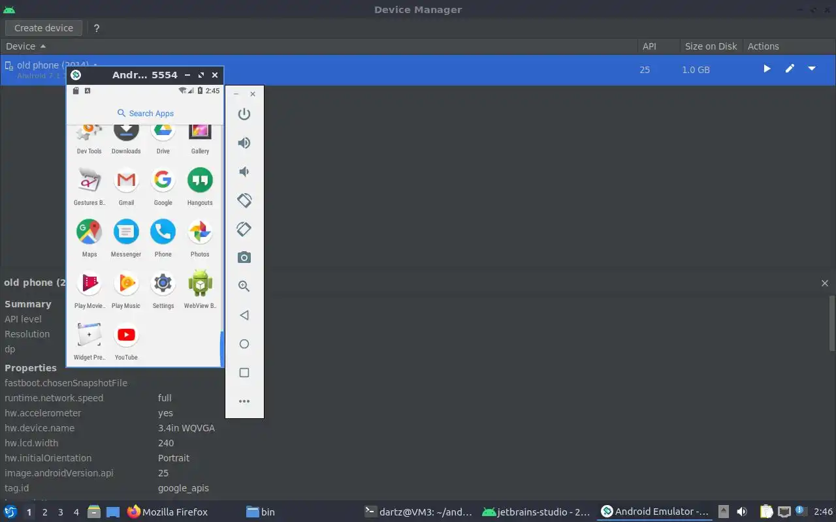Open the Dev Tools app
836x522 pixels.
click(x=89, y=138)
